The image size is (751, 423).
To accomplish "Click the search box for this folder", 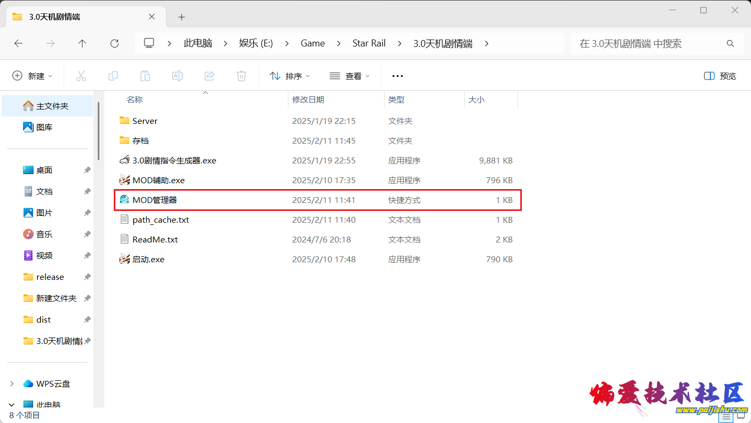I will 649,43.
